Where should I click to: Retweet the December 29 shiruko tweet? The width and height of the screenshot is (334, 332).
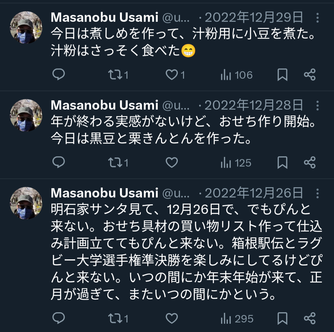pyautogui.click(x=118, y=75)
